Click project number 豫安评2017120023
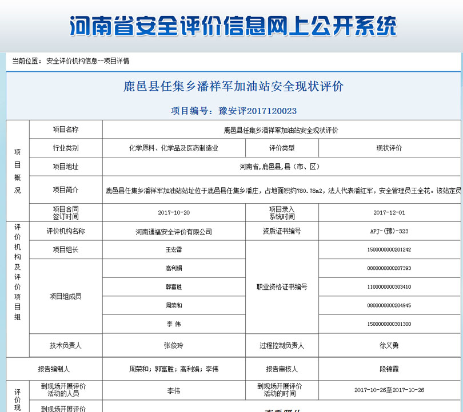This screenshot has width=463, height=412. click(x=257, y=111)
